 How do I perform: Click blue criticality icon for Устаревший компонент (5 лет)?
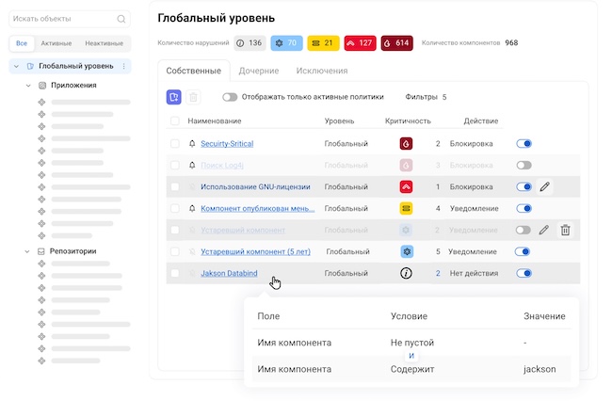407,251
